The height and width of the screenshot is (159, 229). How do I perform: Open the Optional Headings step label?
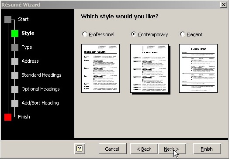(x=41, y=89)
